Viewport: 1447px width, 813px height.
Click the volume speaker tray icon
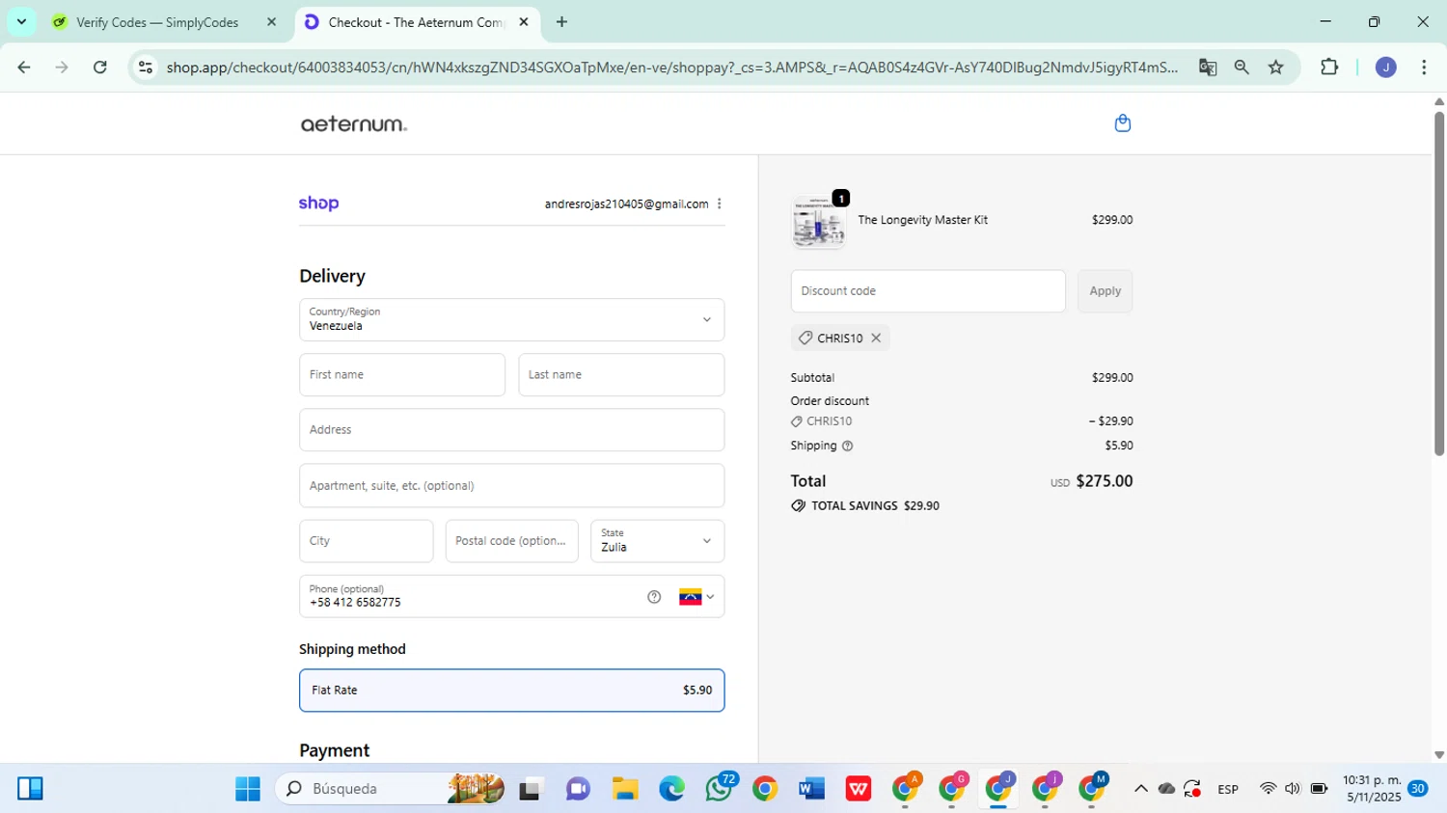click(x=1293, y=789)
